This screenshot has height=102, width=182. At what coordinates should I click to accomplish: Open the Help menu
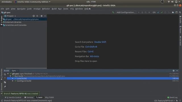(86, 9)
